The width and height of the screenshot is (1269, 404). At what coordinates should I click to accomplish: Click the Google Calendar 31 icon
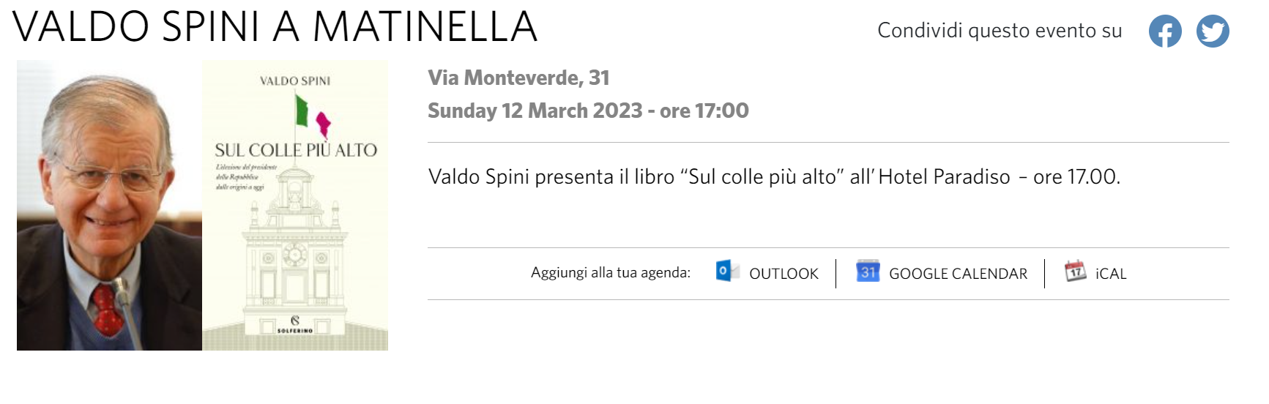point(868,272)
